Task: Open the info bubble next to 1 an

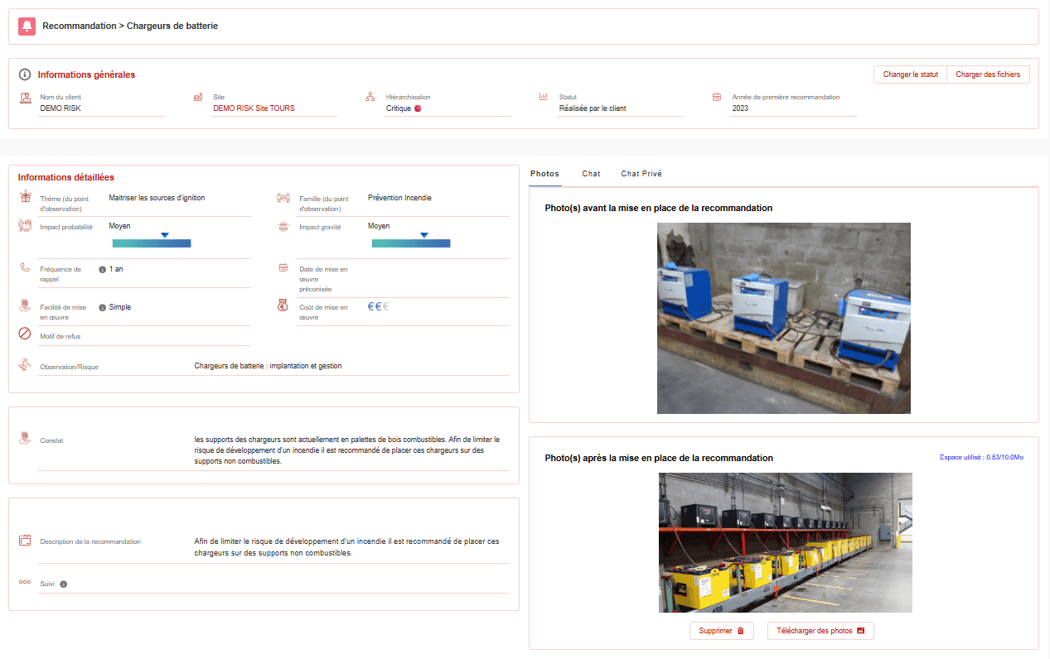Action: click(x=102, y=269)
